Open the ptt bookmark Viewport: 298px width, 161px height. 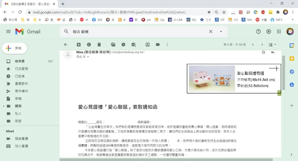146,20
